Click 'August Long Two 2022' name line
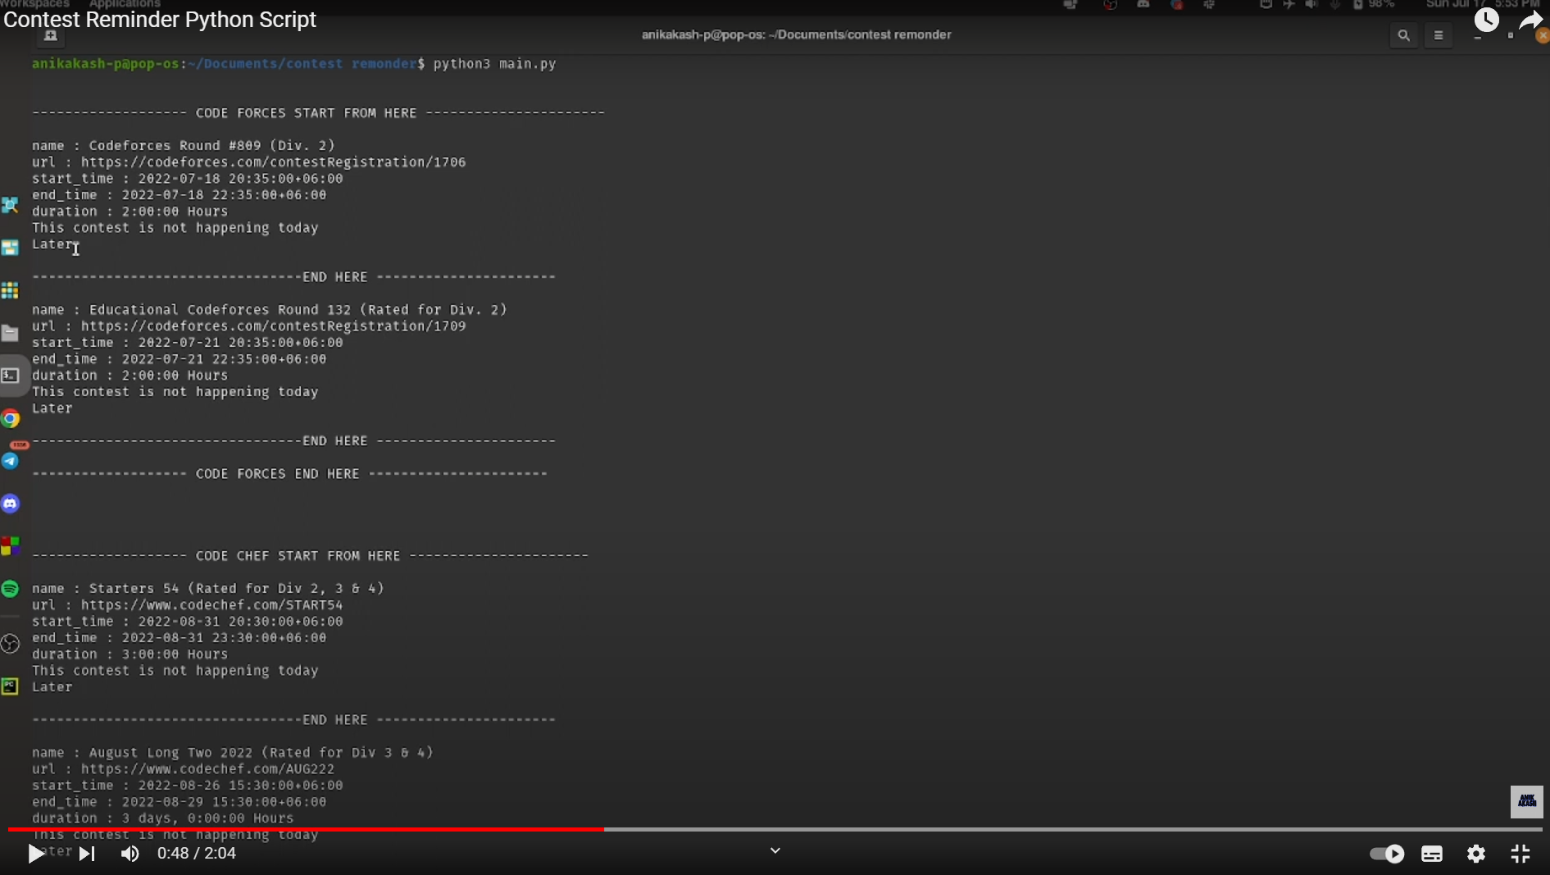 click(232, 753)
